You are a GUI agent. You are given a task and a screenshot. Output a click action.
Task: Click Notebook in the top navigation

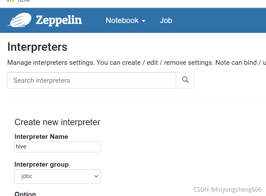(x=122, y=20)
